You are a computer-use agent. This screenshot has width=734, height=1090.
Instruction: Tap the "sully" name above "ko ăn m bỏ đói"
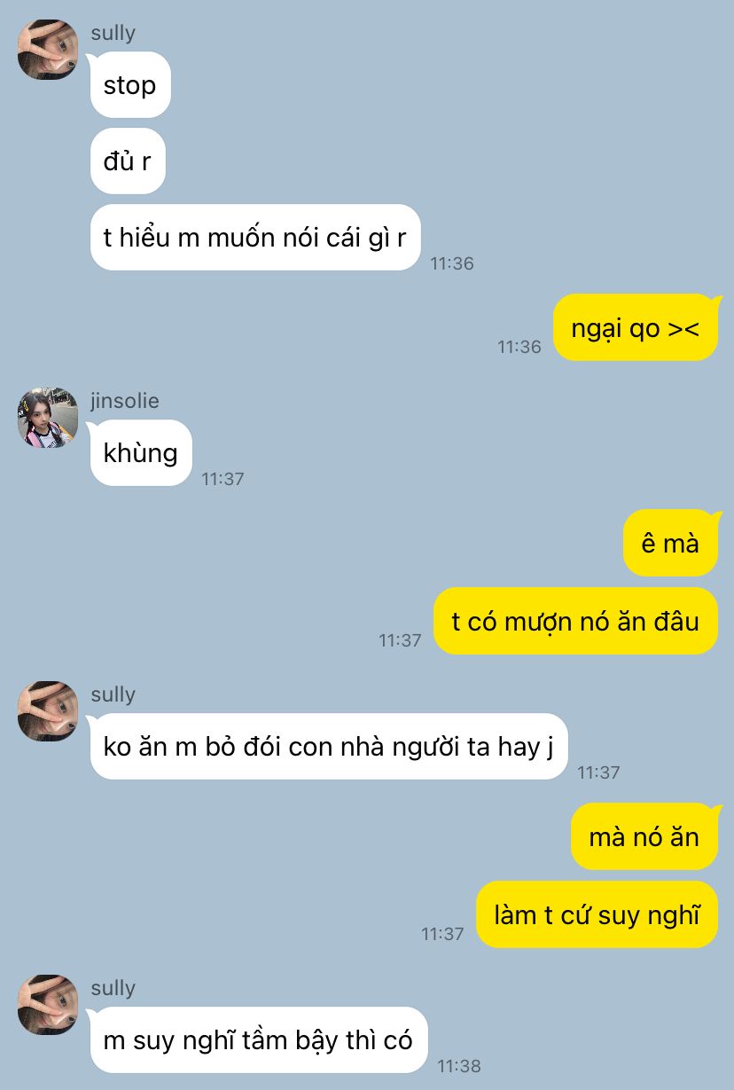tap(113, 694)
